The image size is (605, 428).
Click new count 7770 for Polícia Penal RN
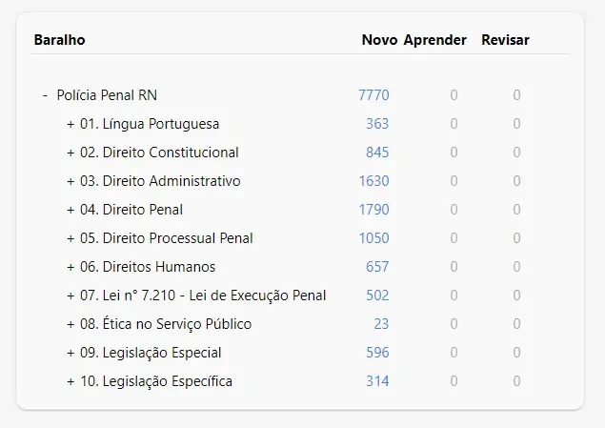(373, 95)
